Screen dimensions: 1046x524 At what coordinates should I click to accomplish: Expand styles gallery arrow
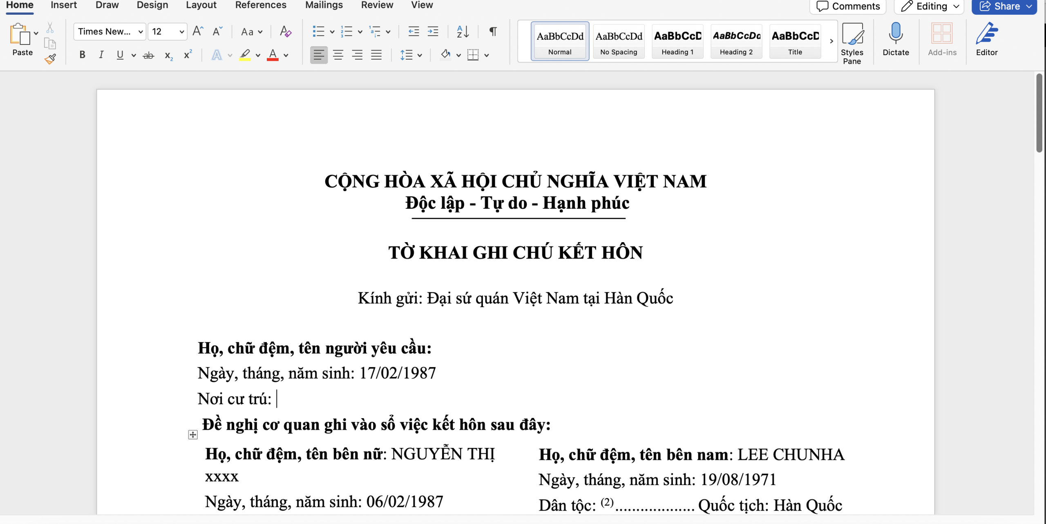tap(831, 41)
